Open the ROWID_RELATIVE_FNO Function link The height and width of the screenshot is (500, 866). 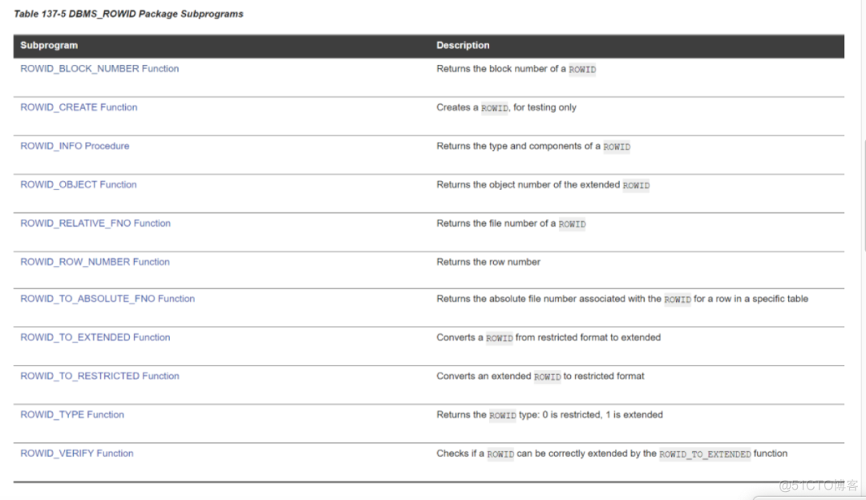[95, 223]
